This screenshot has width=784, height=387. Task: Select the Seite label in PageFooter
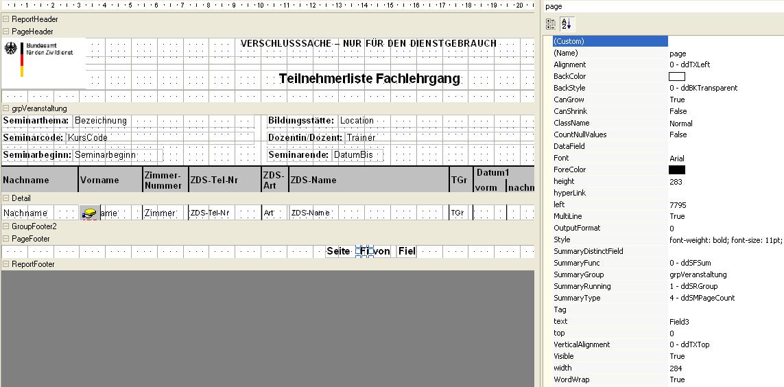(x=339, y=252)
